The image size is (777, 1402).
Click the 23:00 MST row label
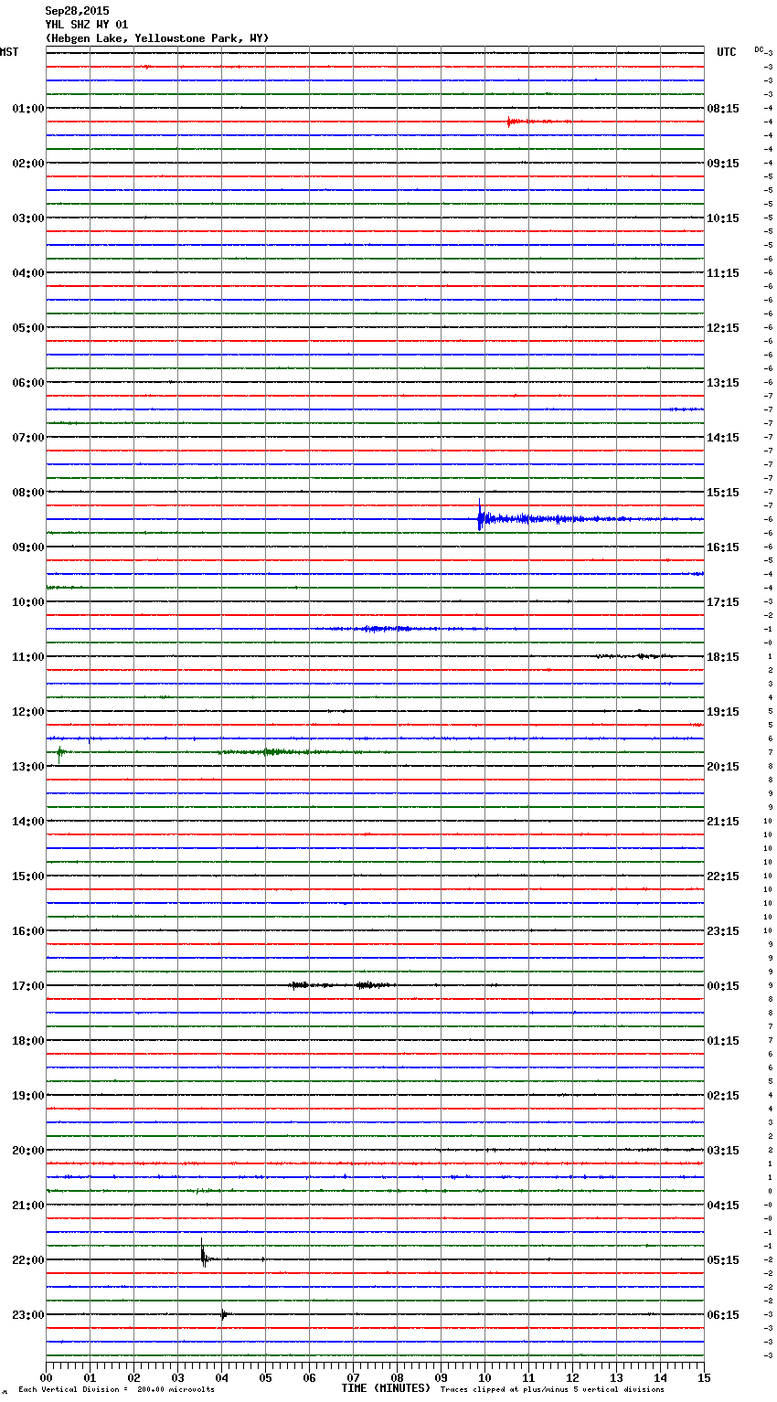click(x=28, y=1315)
